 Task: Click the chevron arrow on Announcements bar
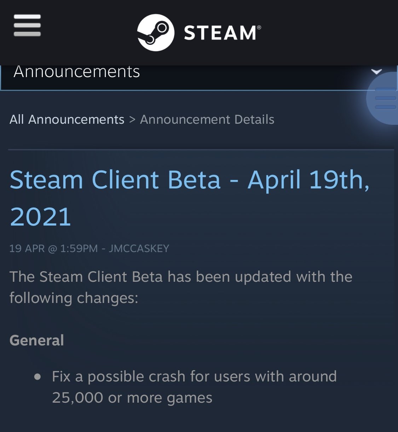(x=376, y=72)
